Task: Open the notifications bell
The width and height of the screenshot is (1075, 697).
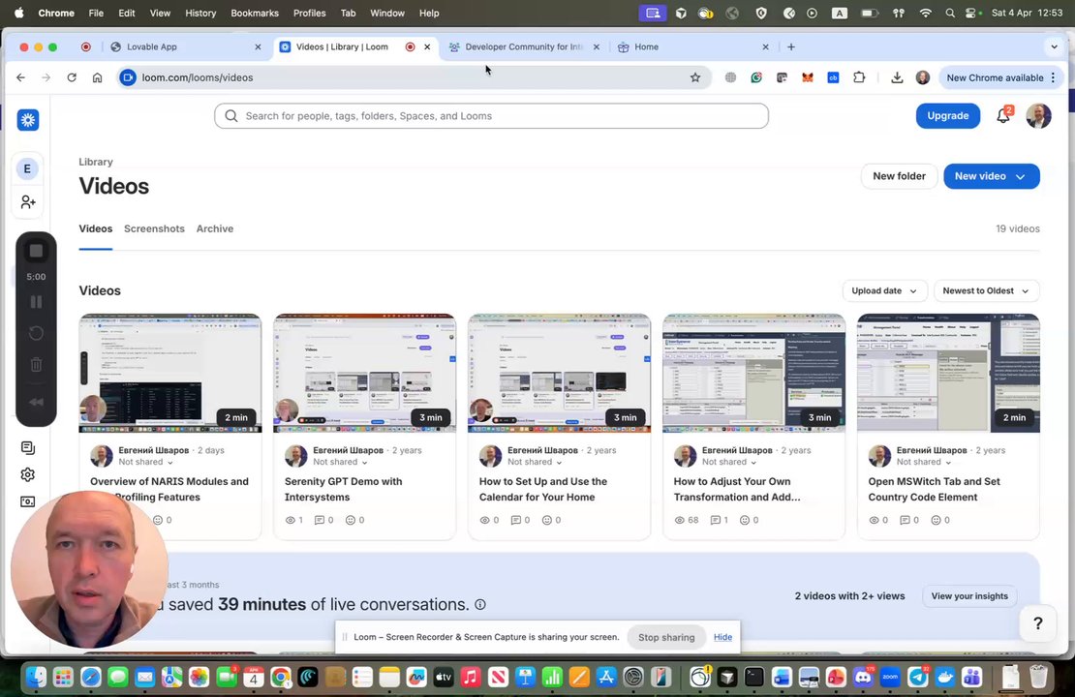Action: click(x=1003, y=115)
